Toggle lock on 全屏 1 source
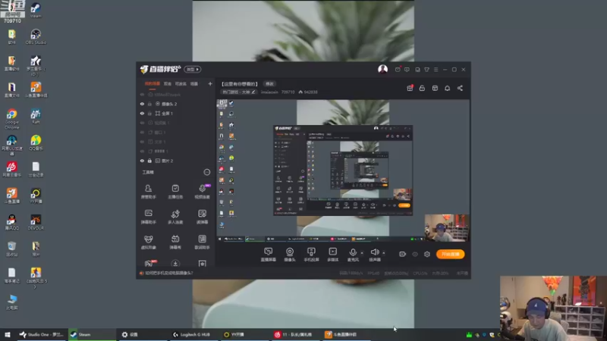Screen dimensions: 607x341 [149, 113]
